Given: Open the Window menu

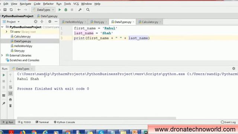Looking at the screenshot, I should point(86,4).
